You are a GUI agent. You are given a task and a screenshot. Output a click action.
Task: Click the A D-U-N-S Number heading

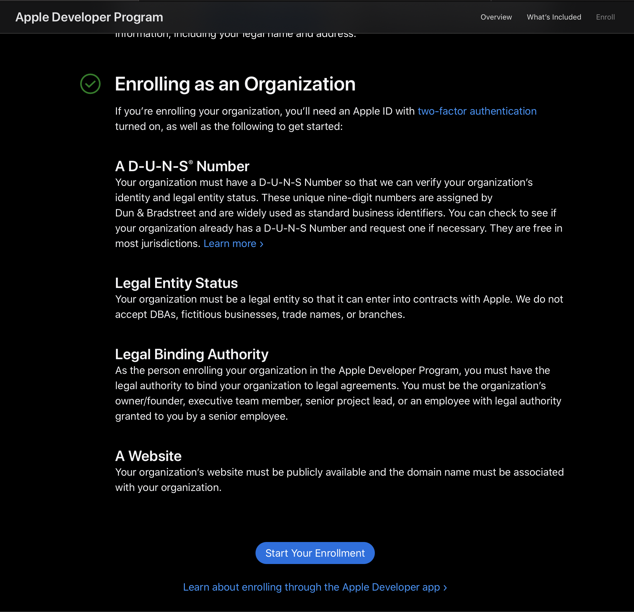point(182,166)
